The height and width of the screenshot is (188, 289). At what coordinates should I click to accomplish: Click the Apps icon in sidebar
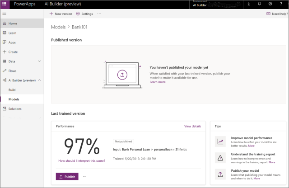click(x=5, y=42)
